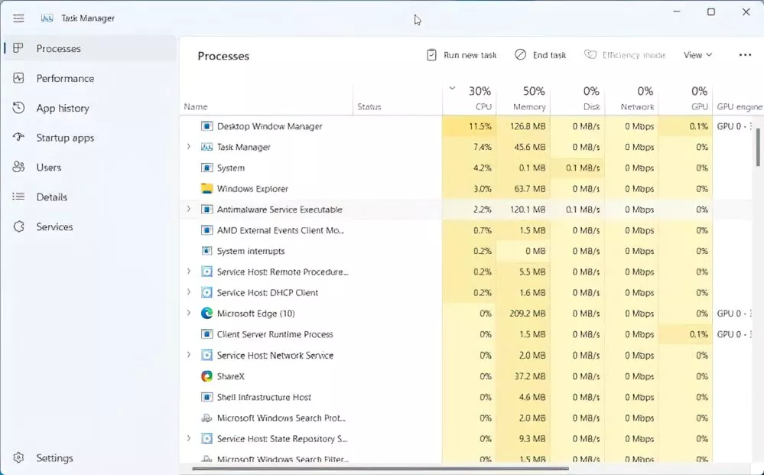764x475 pixels.
Task: Run new task button label
Action: point(470,55)
